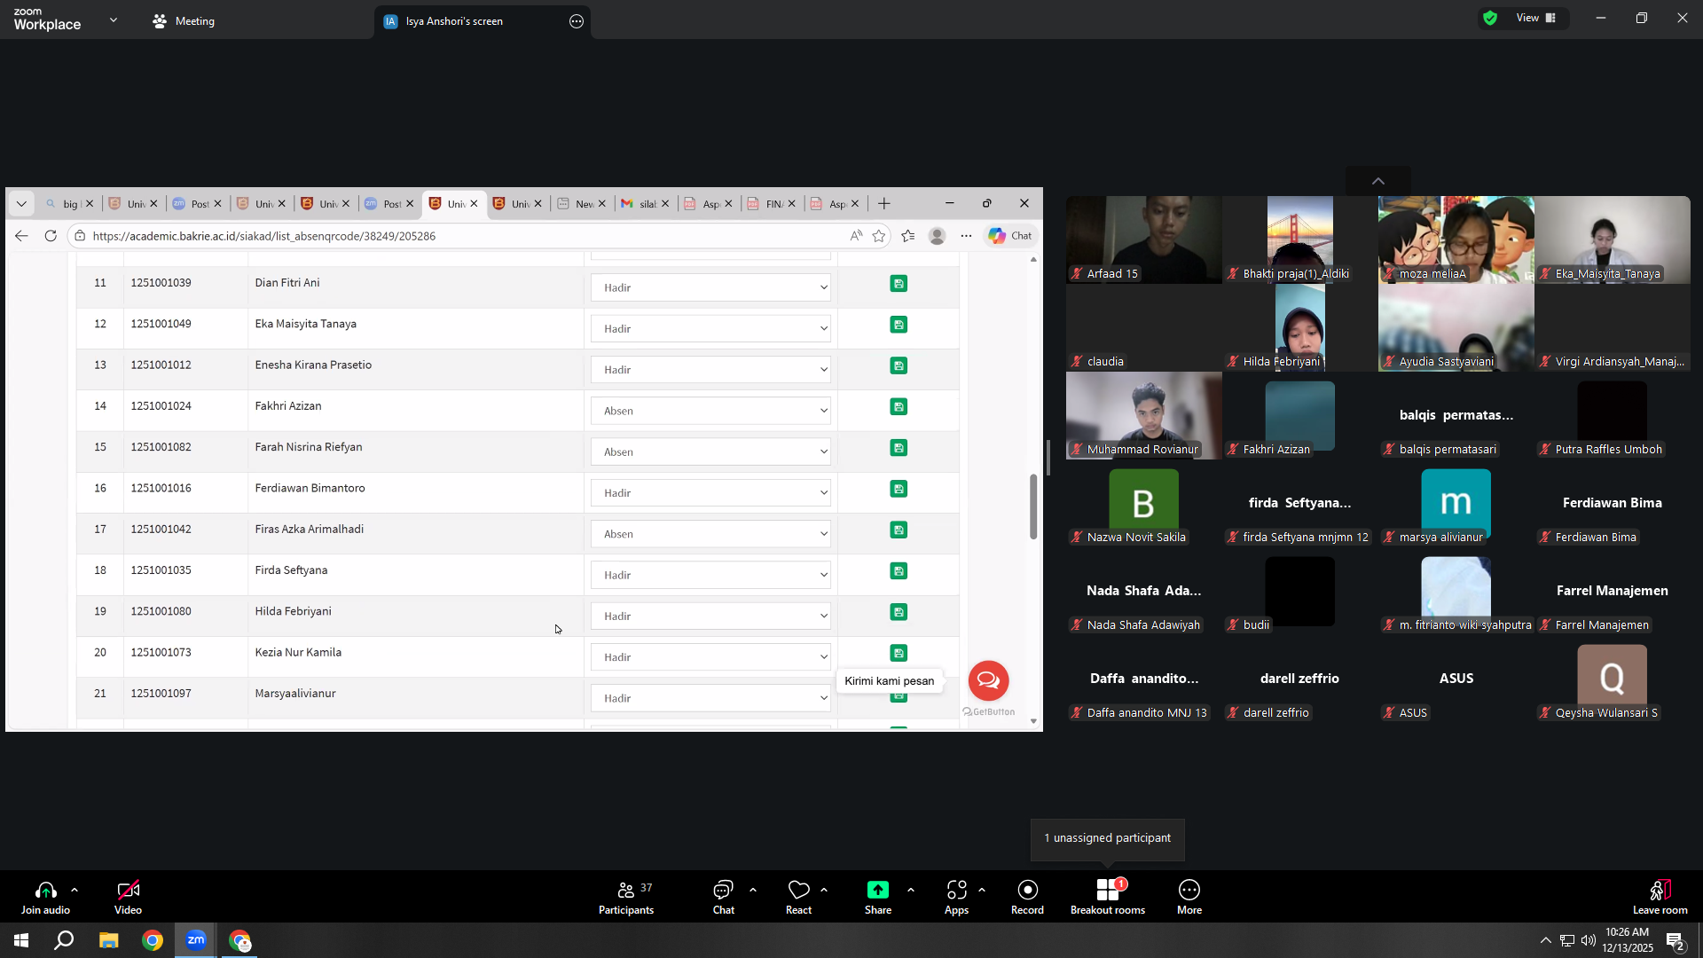Open the Chat panel
The height and width of the screenshot is (958, 1703).
pos(724,897)
